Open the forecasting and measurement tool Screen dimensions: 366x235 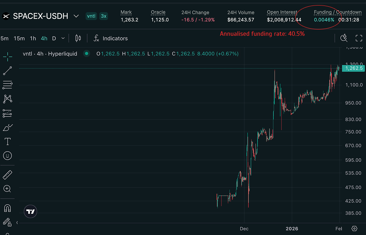point(7,113)
